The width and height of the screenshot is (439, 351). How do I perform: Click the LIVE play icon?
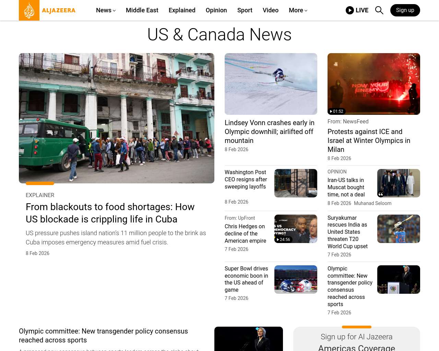tap(350, 10)
